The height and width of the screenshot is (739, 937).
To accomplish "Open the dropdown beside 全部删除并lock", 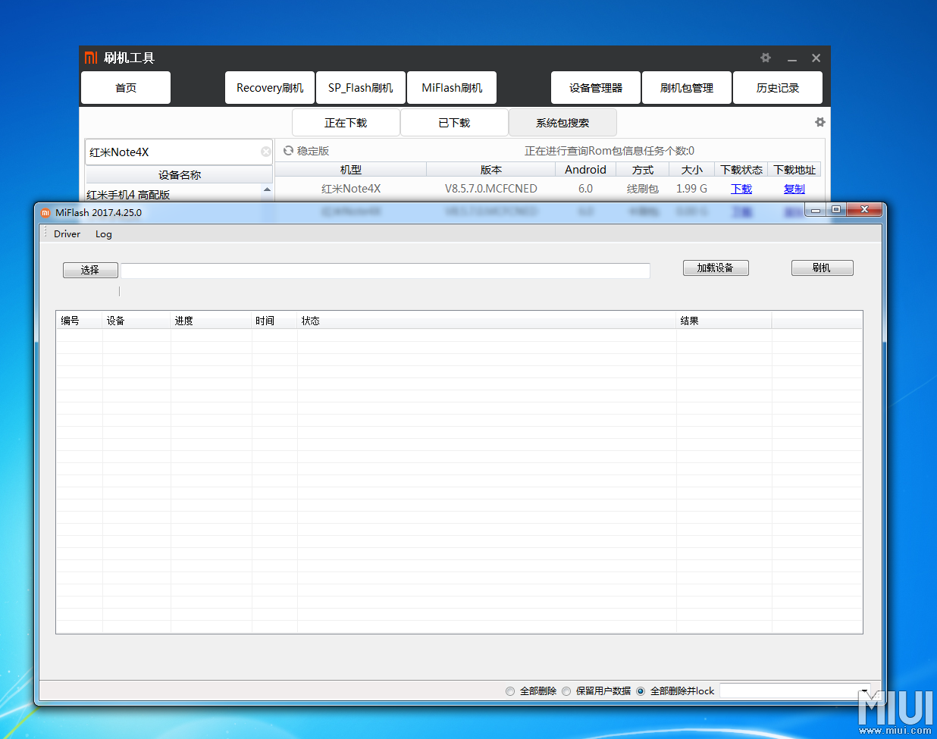I will (864, 690).
